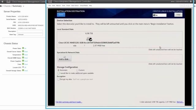Click the Overall DIMM Status green icon
This screenshot has height=110, width=196.
coord(23,58)
